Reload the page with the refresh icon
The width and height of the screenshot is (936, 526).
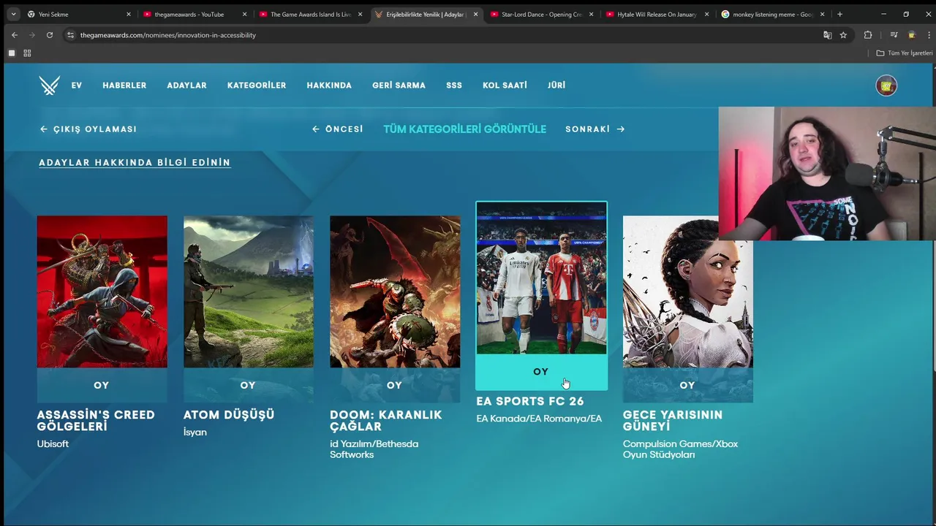point(50,35)
